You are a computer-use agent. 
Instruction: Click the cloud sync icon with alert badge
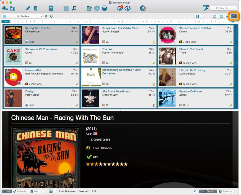(x=120, y=8)
